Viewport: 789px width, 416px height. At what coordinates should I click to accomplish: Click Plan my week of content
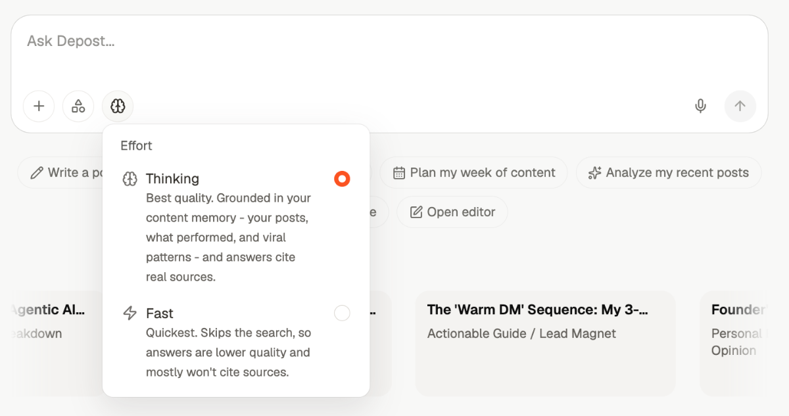coord(473,173)
